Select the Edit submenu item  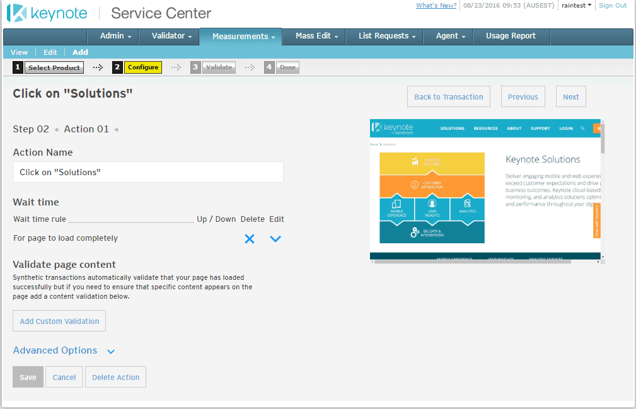(50, 52)
